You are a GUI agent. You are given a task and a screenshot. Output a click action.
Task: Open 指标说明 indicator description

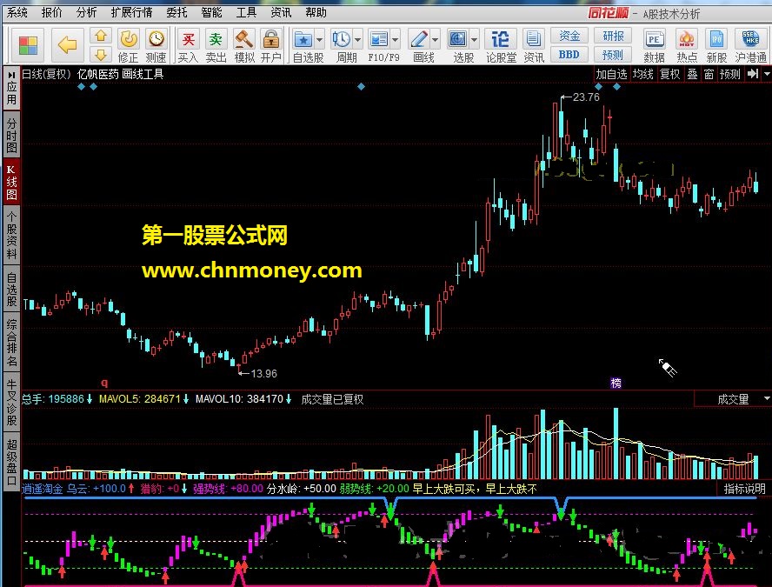(744, 489)
